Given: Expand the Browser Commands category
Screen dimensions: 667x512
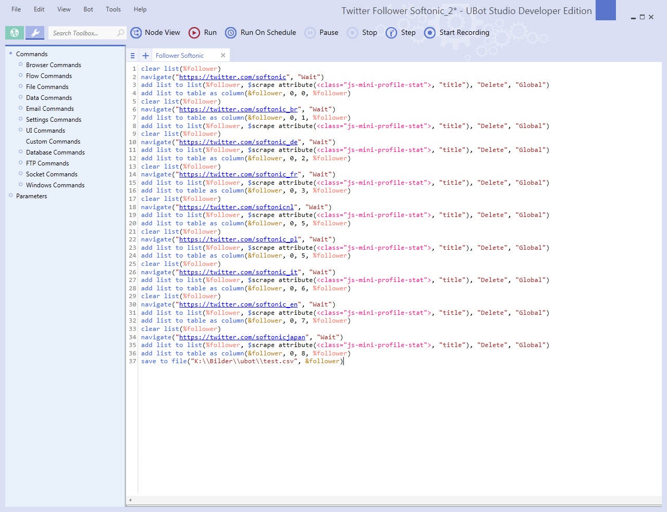Looking at the screenshot, I should point(53,65).
